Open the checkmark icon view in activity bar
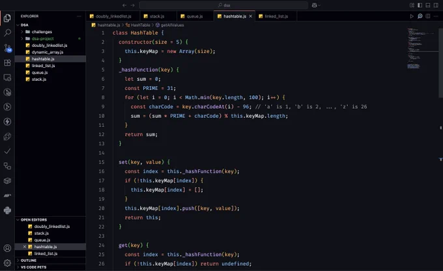 click(7, 151)
